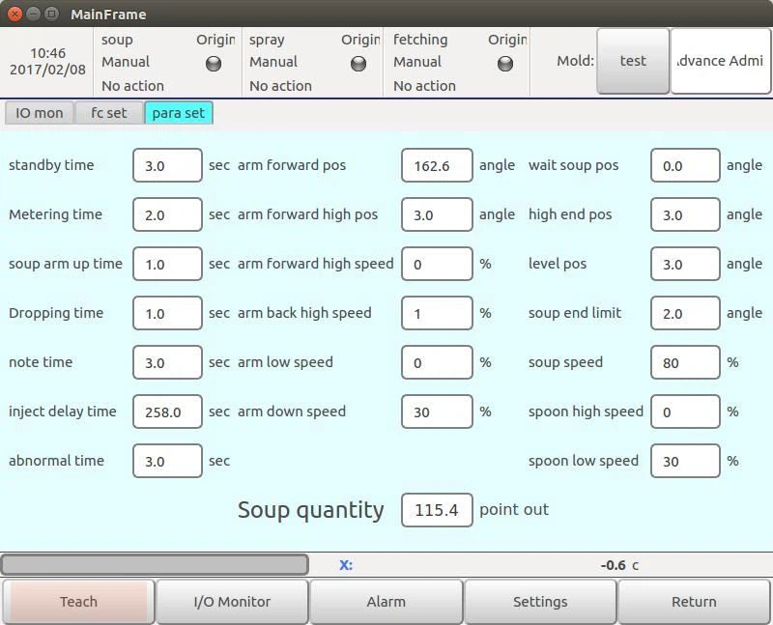Open the Teach screen
Screen dimensions: 773x625
pyautogui.click(x=78, y=602)
